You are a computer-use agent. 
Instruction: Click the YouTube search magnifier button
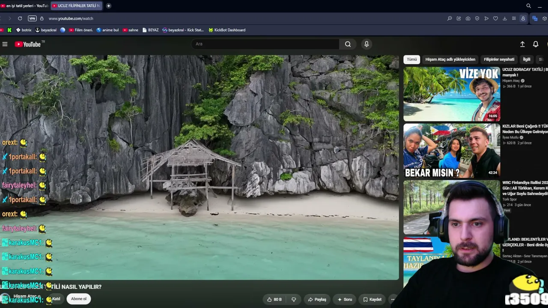(348, 44)
